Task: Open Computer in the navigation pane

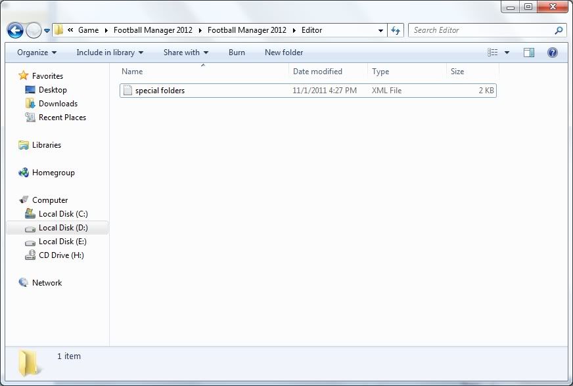Action: coord(50,200)
